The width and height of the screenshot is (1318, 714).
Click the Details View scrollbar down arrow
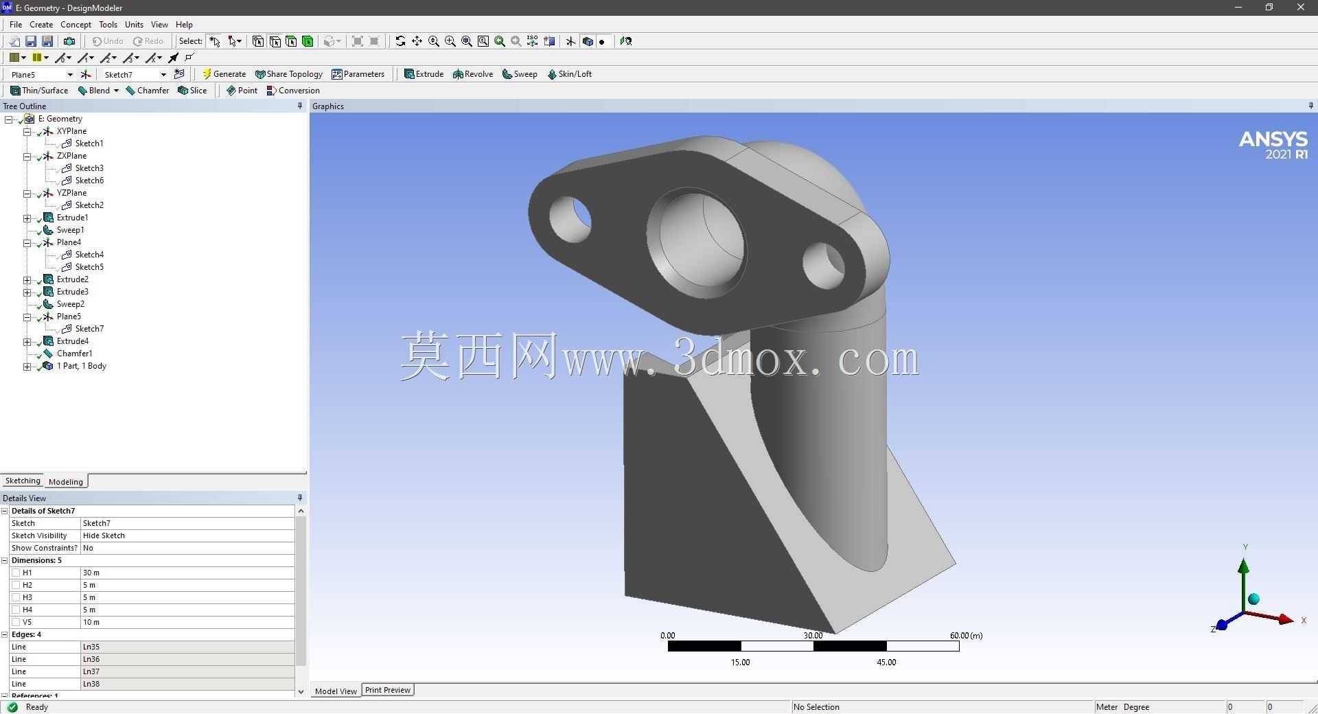301,691
